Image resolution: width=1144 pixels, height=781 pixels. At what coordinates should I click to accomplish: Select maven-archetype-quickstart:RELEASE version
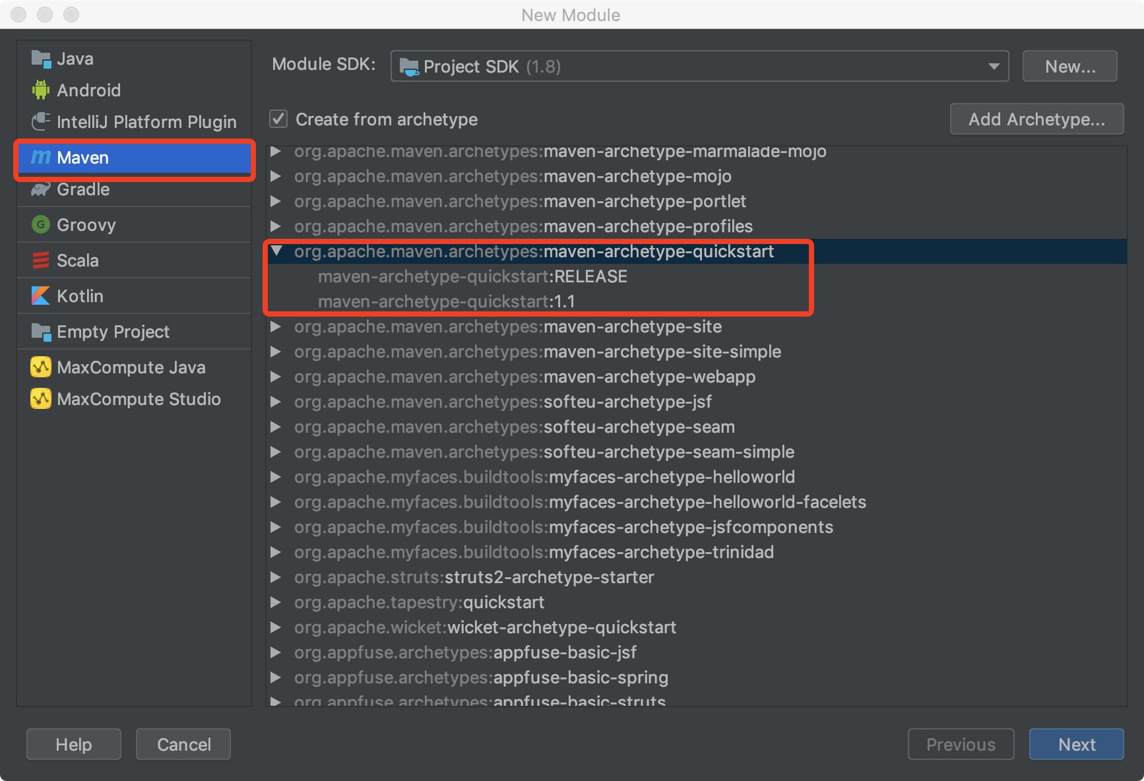pyautogui.click(x=472, y=276)
